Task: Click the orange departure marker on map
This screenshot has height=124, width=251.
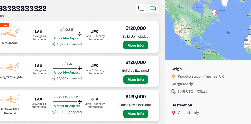Action: click(177, 31)
